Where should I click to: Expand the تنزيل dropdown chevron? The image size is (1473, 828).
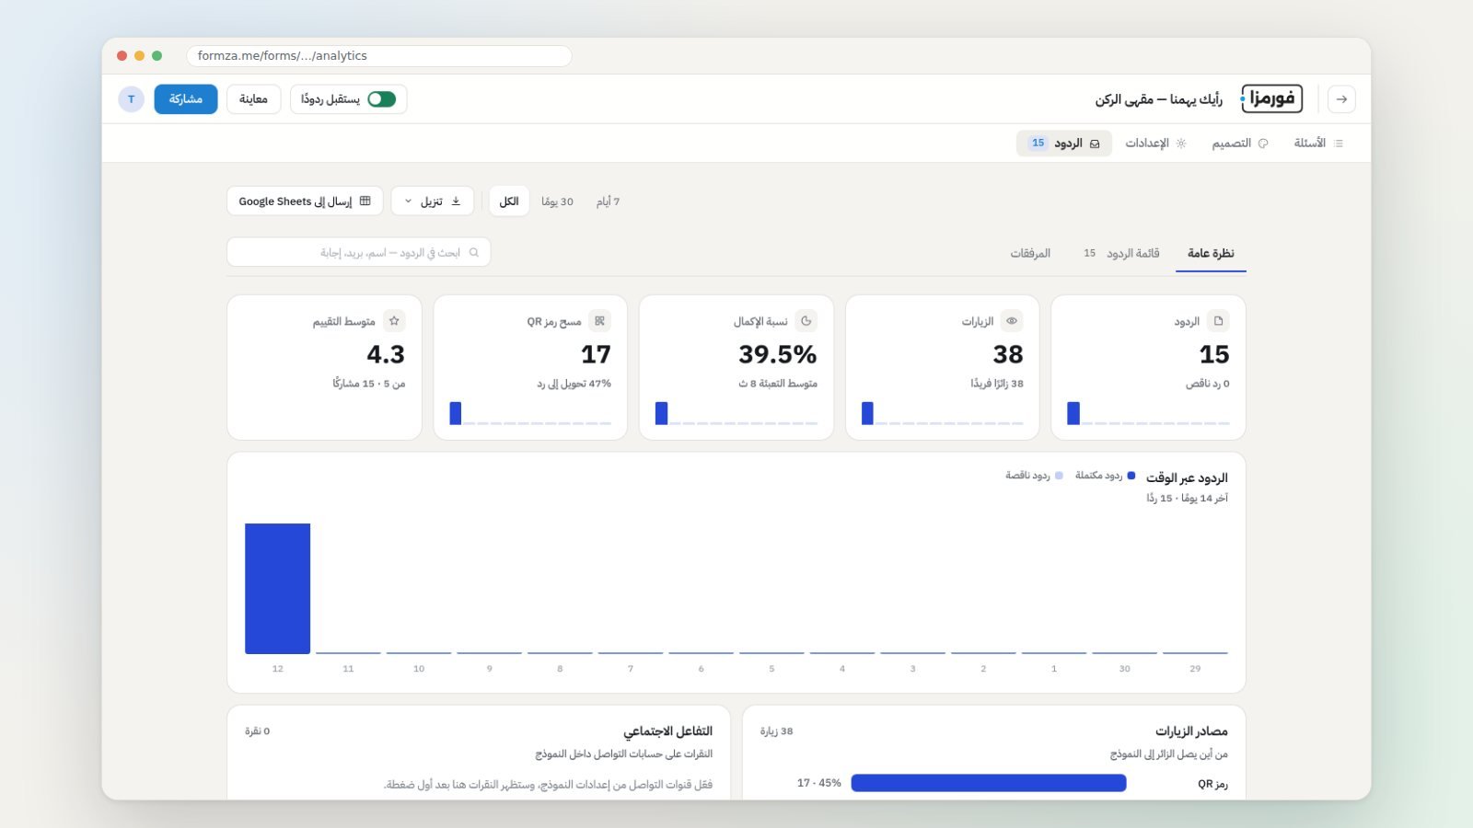point(409,201)
